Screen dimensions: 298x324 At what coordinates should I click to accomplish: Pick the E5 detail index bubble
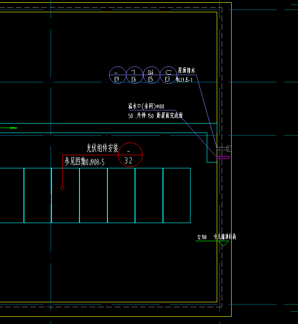(151, 75)
